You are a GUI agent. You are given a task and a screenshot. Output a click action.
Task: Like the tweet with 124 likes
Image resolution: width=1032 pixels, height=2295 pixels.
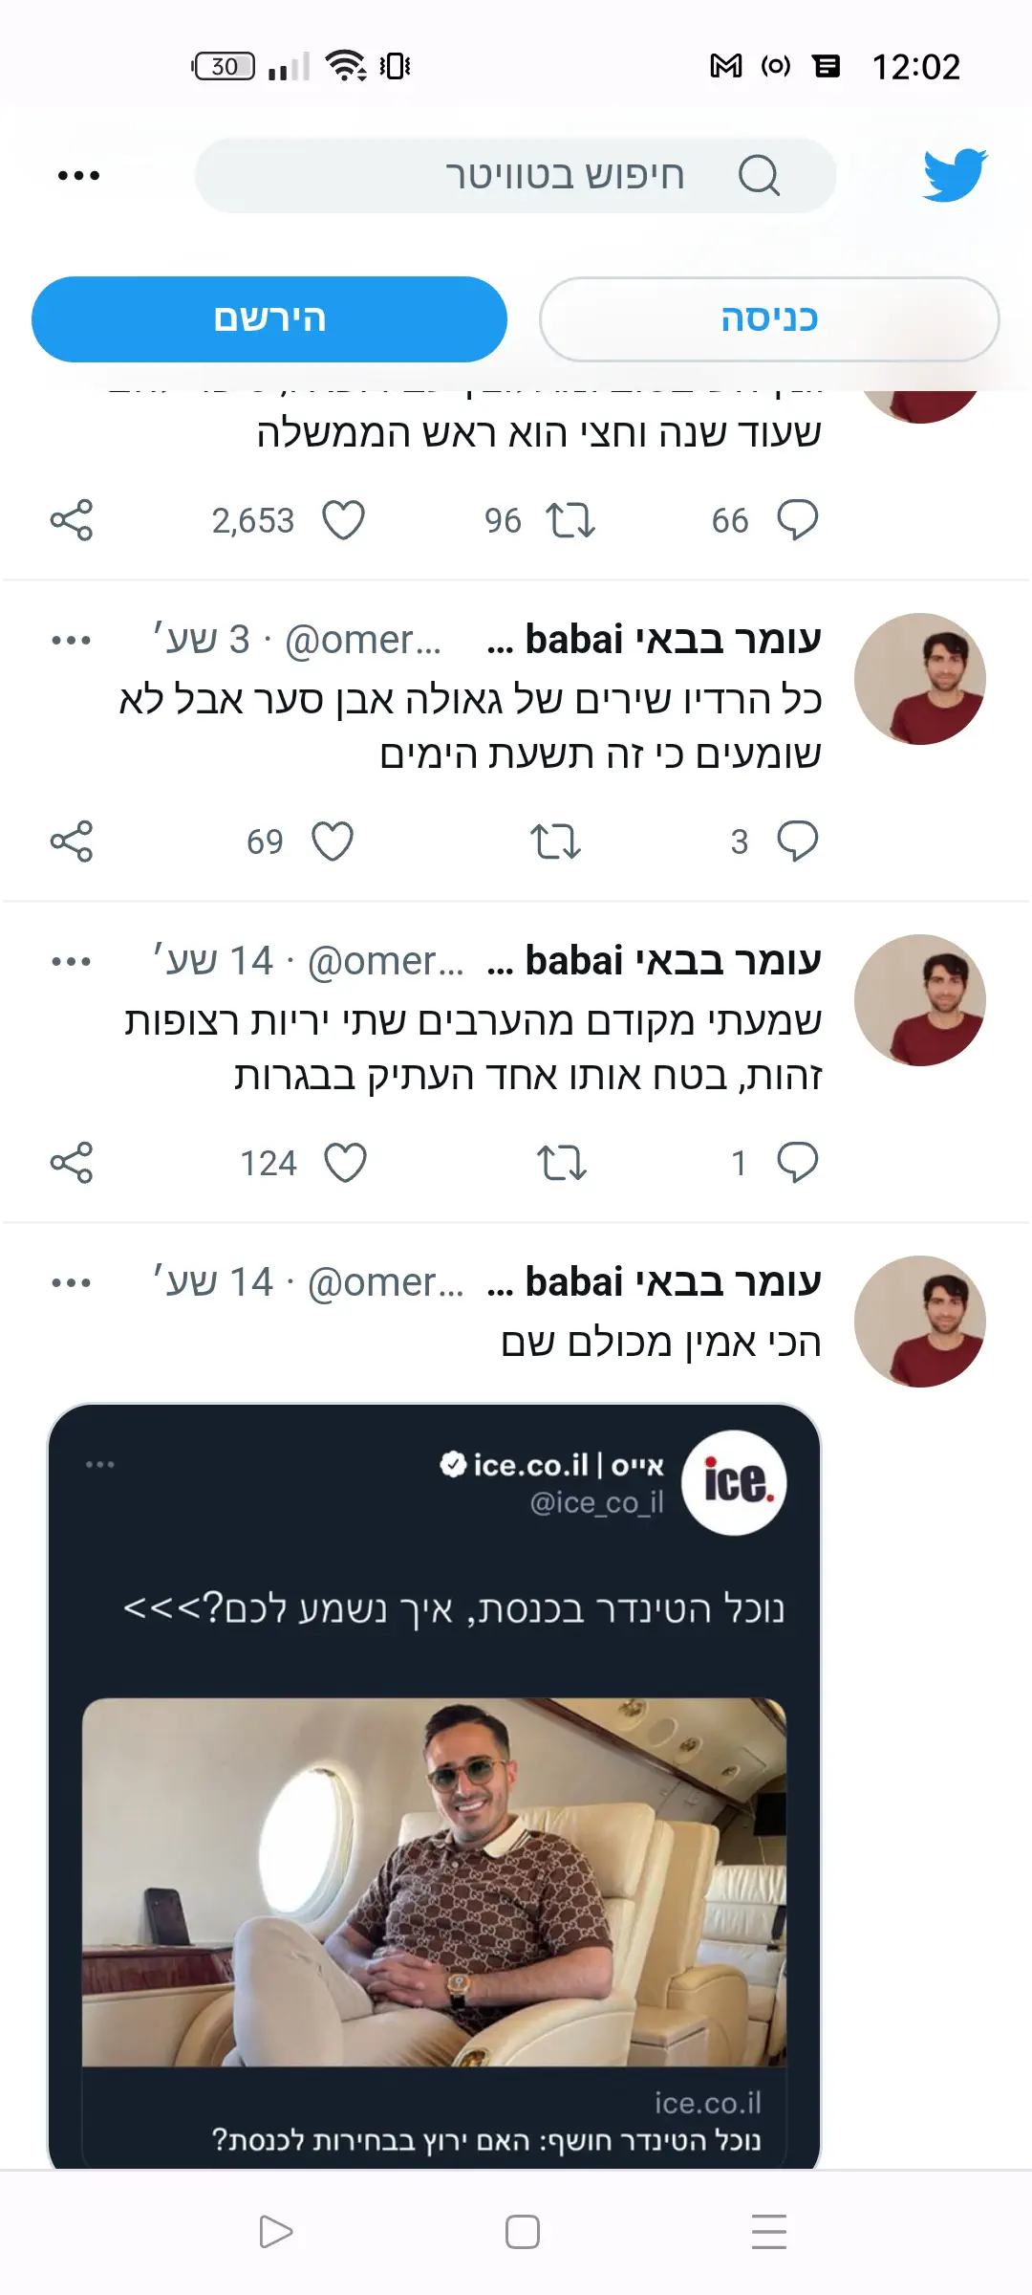tap(345, 1163)
